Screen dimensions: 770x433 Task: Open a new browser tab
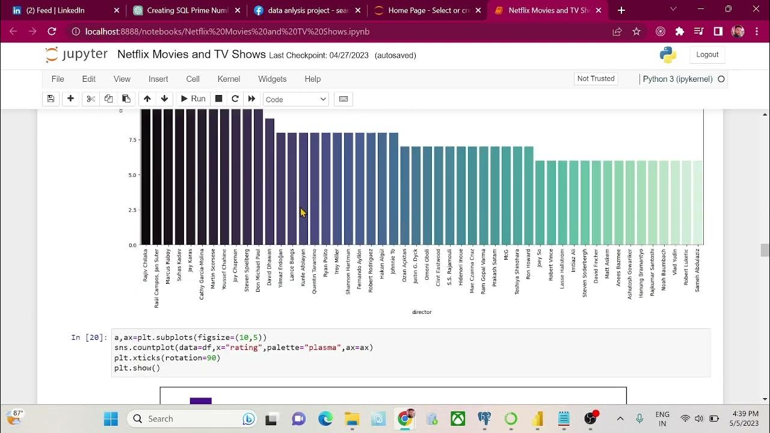click(x=621, y=10)
